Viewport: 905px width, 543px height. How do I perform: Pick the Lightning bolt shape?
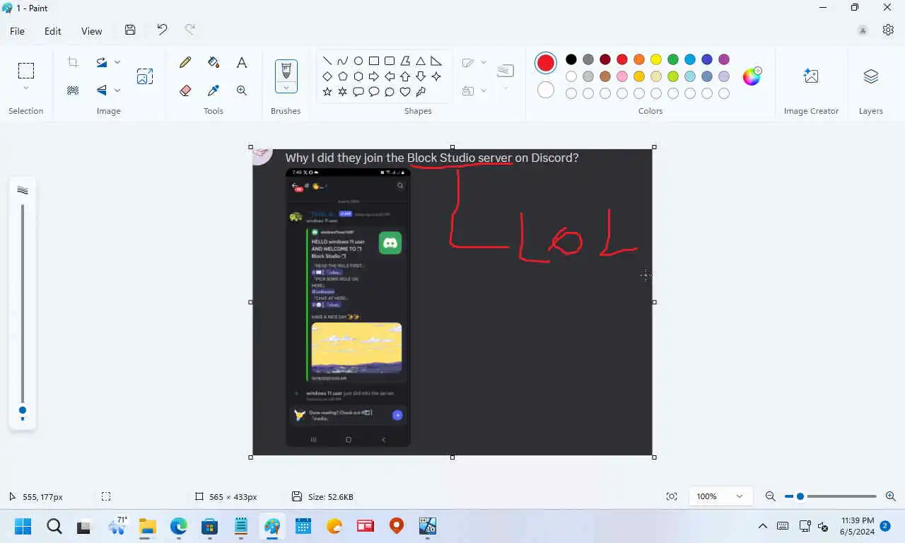421,92
